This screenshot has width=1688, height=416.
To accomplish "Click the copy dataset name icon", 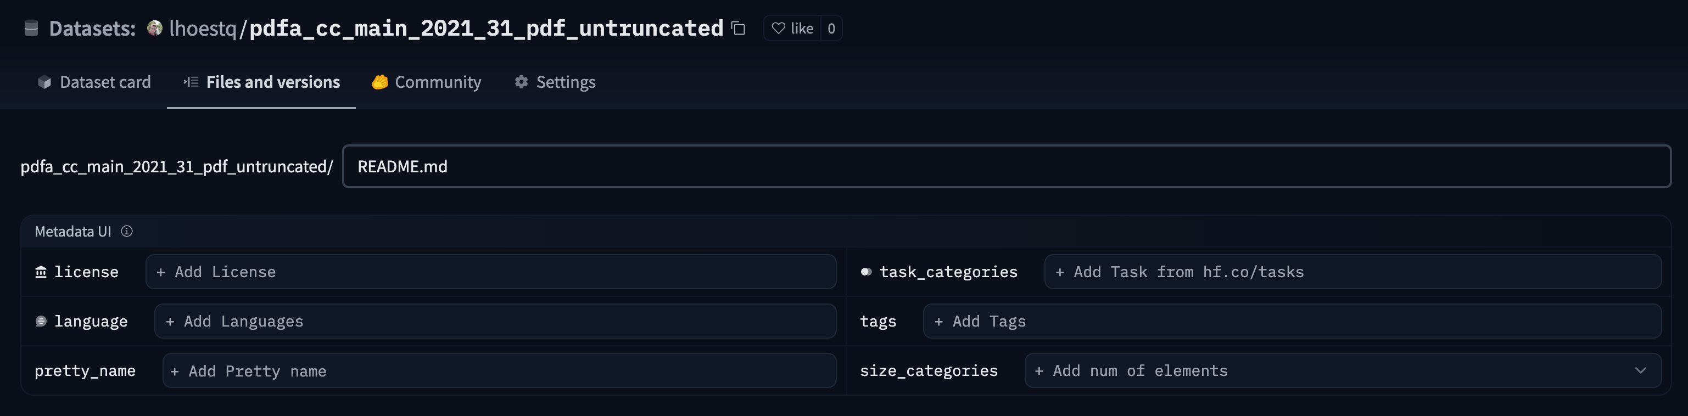I will click(x=739, y=28).
